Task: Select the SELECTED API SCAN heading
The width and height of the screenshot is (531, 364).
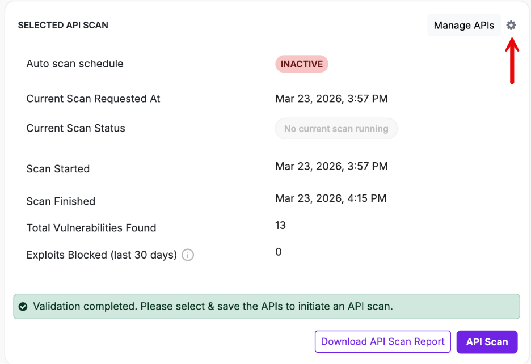Action: [x=63, y=26]
